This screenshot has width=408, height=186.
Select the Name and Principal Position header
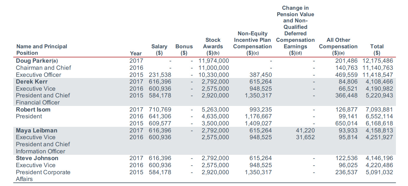pyautogui.click(x=42, y=49)
